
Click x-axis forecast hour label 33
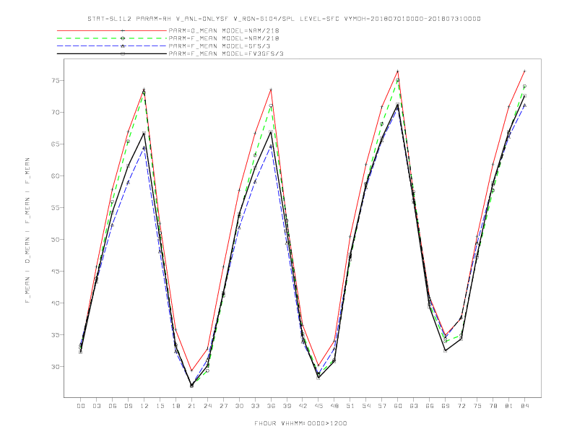point(255,406)
